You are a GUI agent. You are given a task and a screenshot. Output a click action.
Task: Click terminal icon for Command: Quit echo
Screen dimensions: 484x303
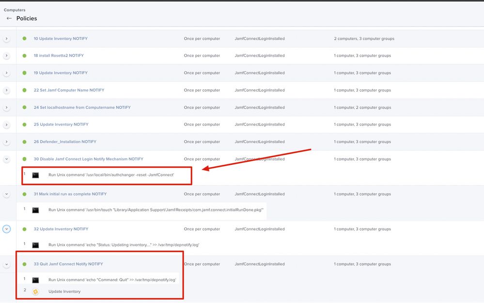35,280
